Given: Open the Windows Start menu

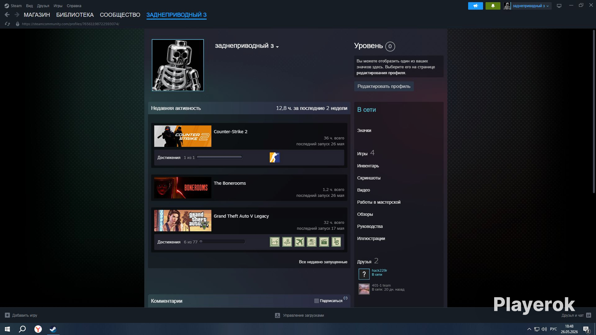Looking at the screenshot, I should click(7, 329).
